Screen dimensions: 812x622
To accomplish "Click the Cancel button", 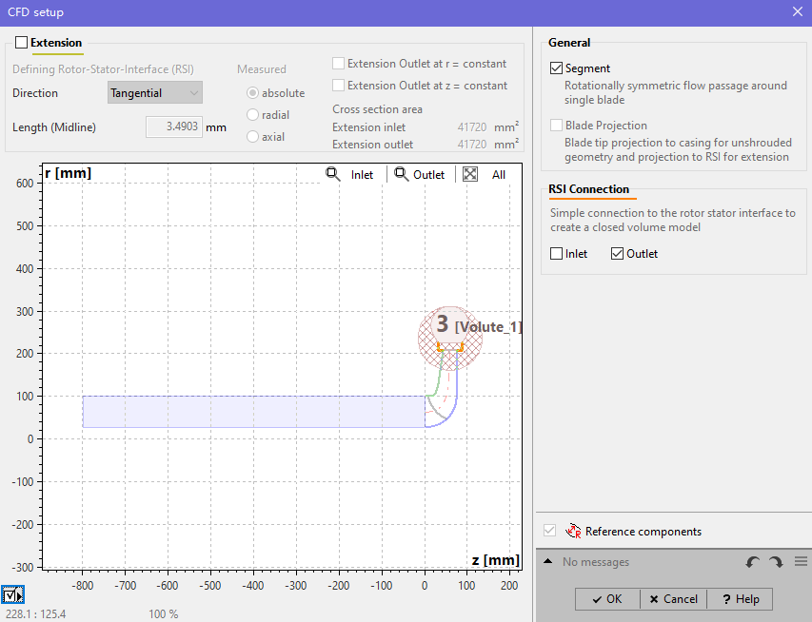I will [x=674, y=599].
